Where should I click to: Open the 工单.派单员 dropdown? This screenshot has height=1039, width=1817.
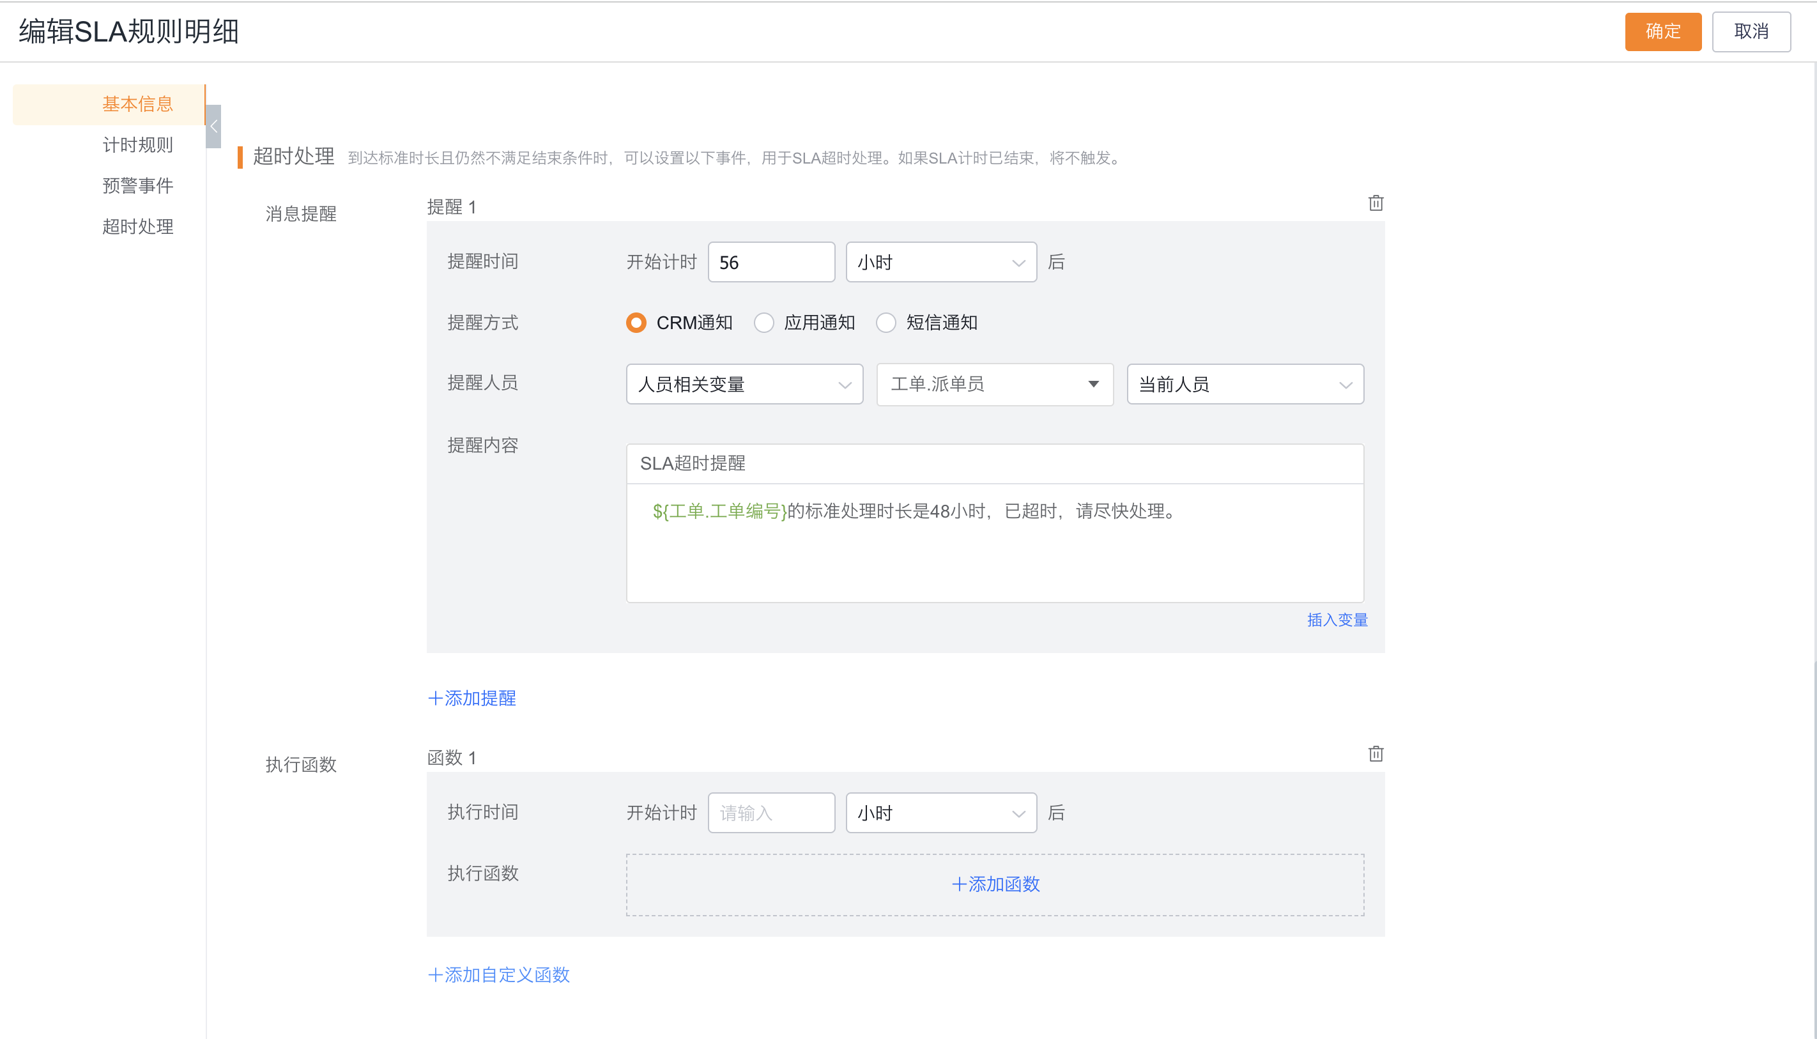click(995, 385)
